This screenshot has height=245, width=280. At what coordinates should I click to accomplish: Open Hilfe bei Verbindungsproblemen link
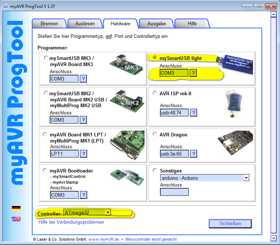71,222
